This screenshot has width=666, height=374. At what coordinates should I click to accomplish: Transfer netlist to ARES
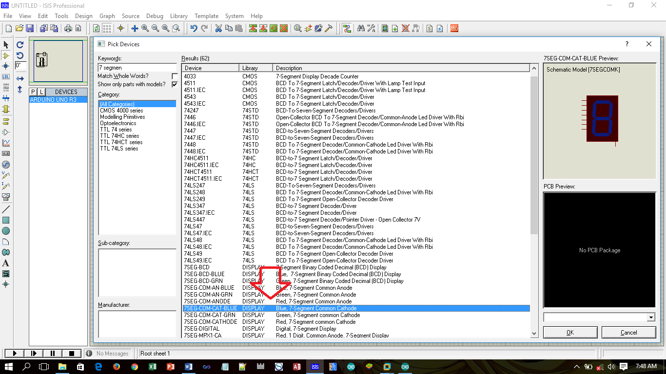point(453,28)
